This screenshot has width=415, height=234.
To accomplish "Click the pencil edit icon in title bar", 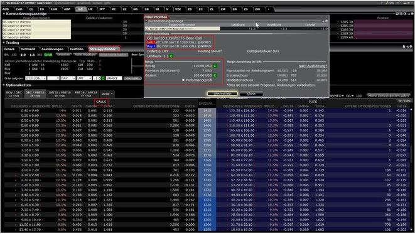I will 387,3.
